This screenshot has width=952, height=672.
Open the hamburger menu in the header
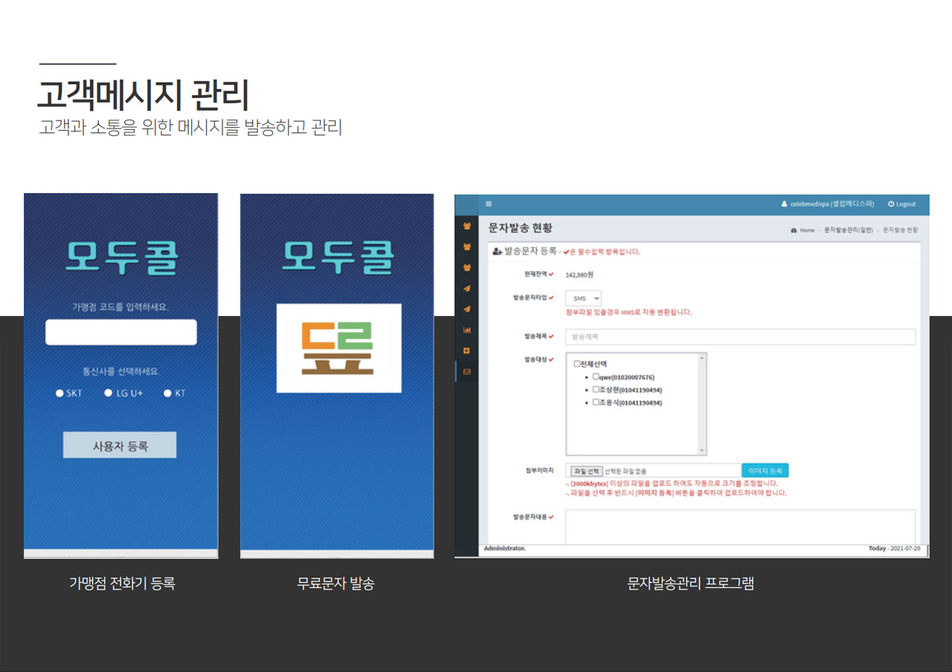489,203
